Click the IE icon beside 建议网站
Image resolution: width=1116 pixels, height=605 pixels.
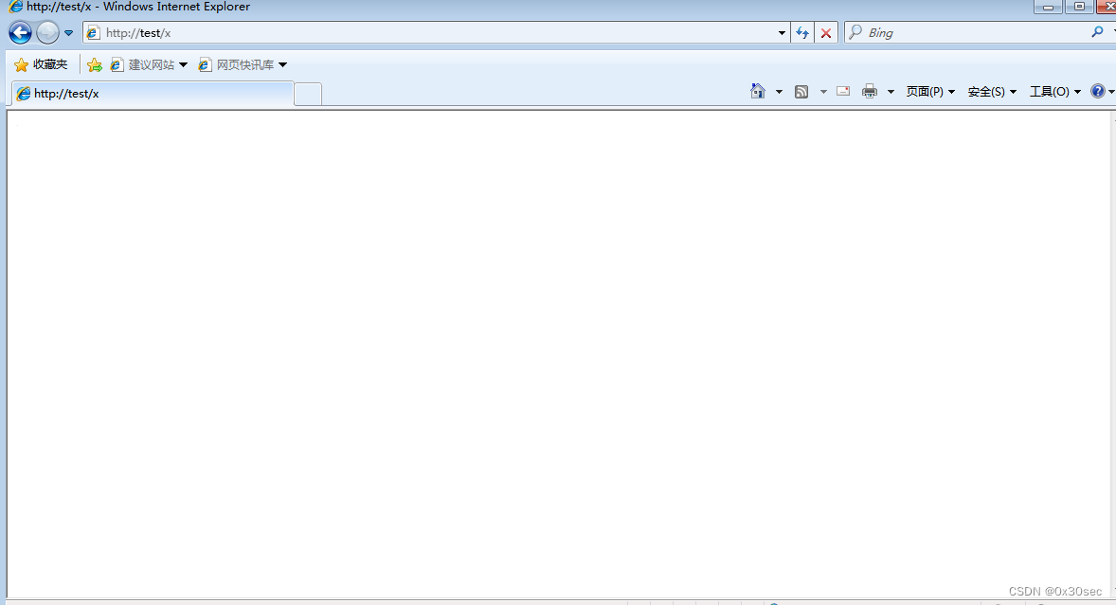pos(117,64)
